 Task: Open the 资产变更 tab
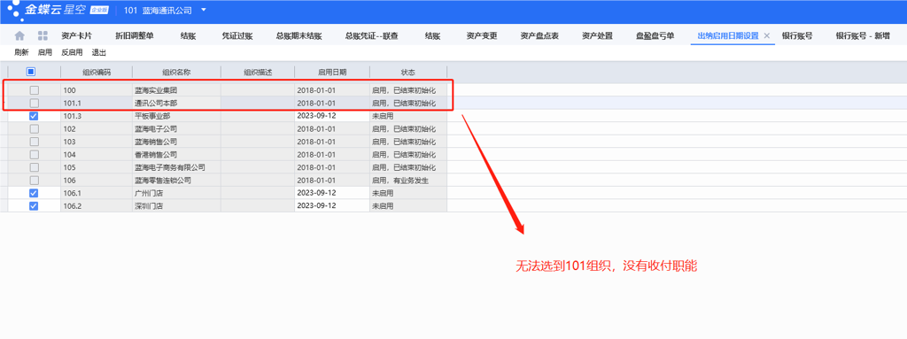coord(482,36)
